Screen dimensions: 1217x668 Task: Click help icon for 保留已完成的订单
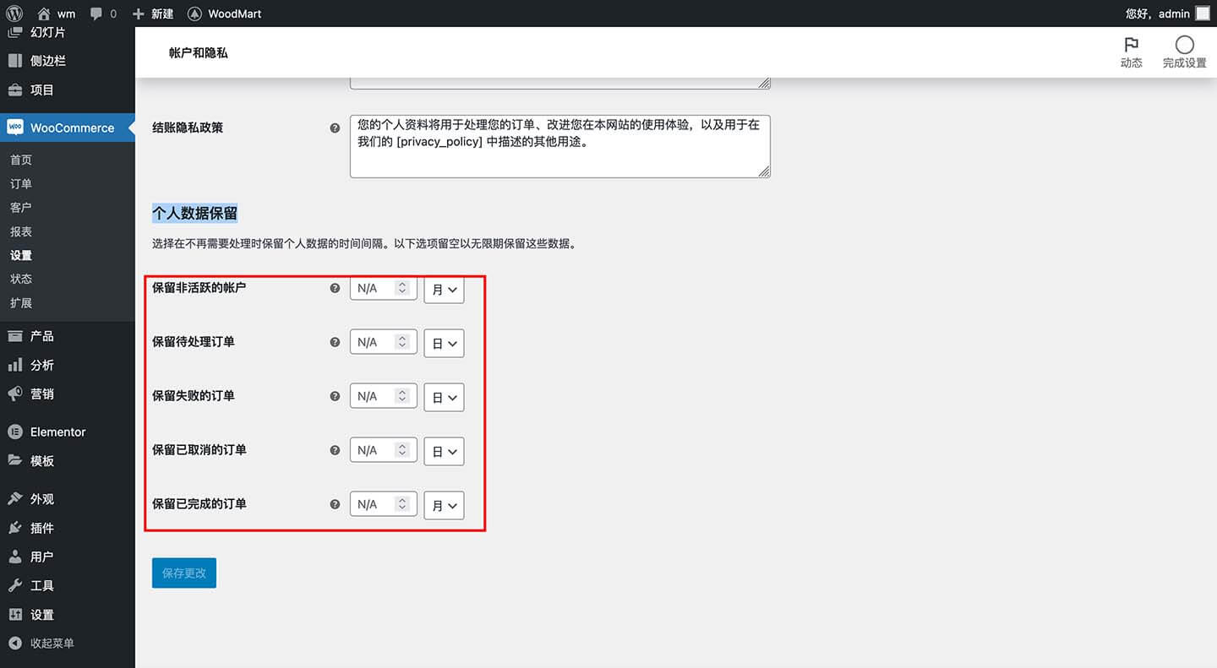pyautogui.click(x=335, y=504)
